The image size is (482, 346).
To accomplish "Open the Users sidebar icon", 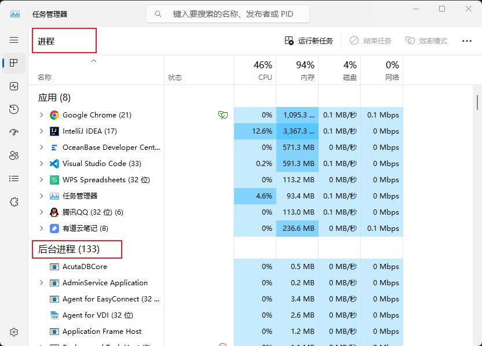I will click(x=14, y=156).
